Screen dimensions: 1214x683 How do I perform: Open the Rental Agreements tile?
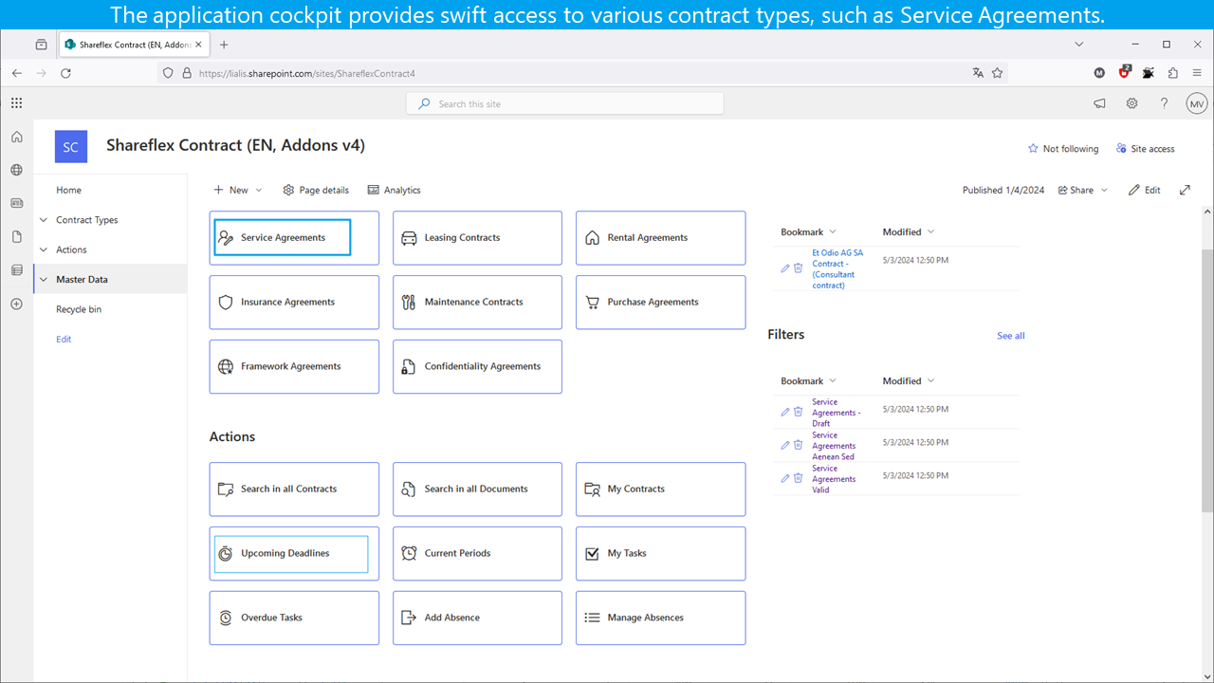point(660,237)
